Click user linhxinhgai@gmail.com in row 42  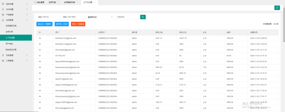65,108
